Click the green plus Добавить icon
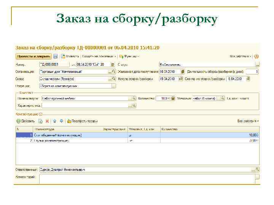Viewport: 274px width, 205px height. [18, 121]
